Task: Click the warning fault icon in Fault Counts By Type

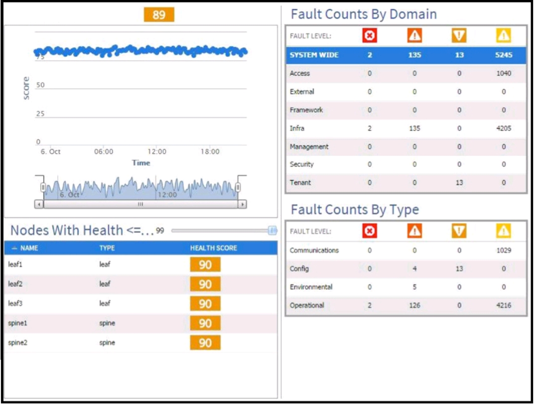Action: 503,231
